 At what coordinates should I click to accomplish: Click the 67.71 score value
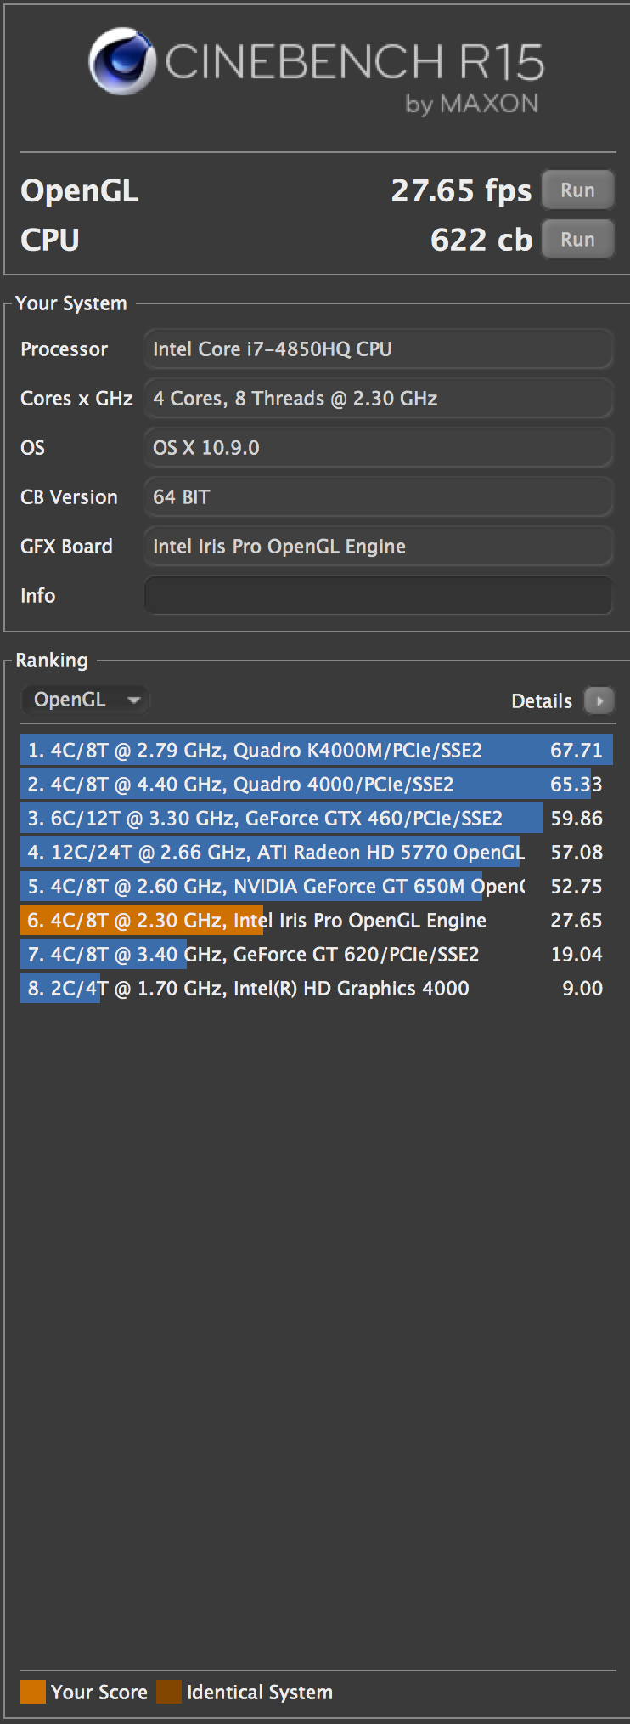pyautogui.click(x=577, y=751)
